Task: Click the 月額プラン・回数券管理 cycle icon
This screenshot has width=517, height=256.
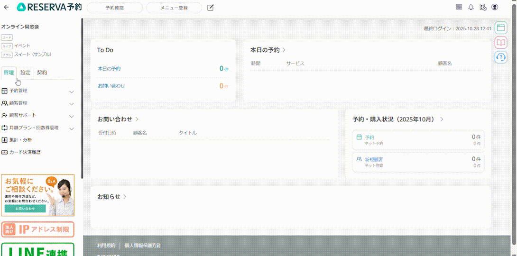Action: [x=5, y=128]
